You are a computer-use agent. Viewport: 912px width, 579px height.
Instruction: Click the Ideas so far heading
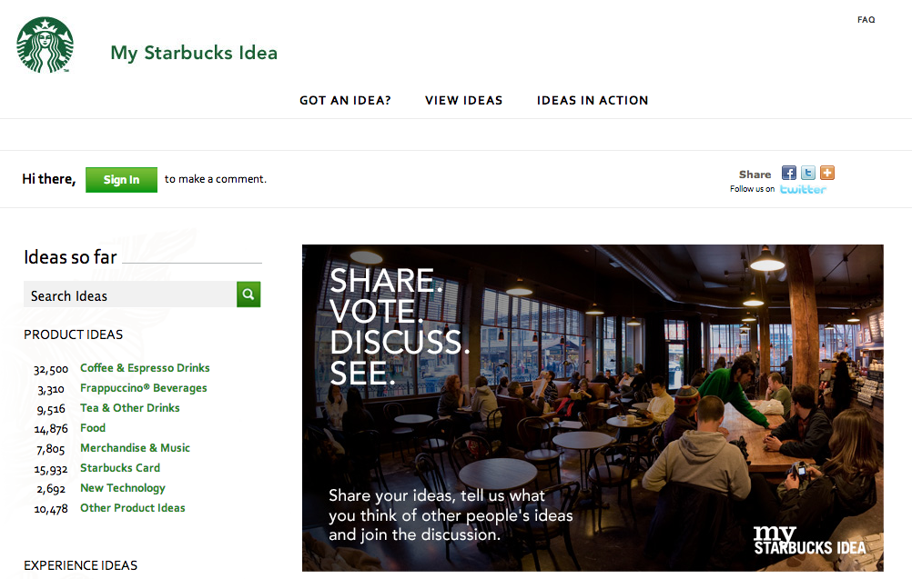(70, 256)
